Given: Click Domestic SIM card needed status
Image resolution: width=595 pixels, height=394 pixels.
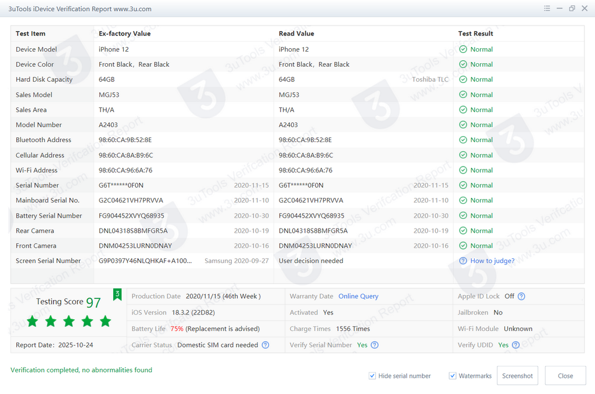Looking at the screenshot, I should 217,345.
